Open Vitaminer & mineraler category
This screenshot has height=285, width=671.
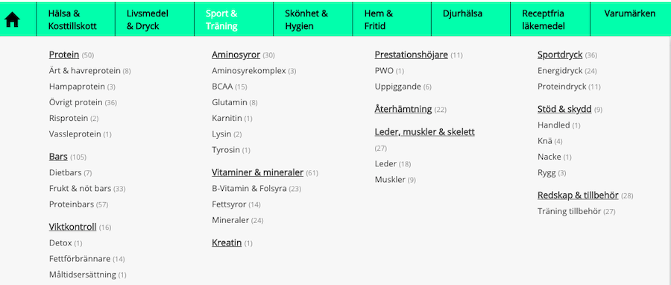258,172
